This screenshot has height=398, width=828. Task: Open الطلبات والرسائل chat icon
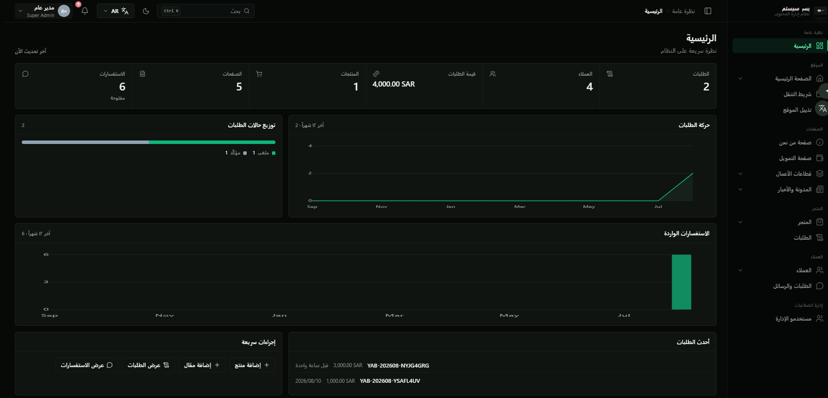[820, 286]
